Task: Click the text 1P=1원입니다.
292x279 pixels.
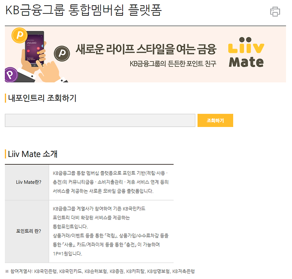Action: (x=67, y=254)
